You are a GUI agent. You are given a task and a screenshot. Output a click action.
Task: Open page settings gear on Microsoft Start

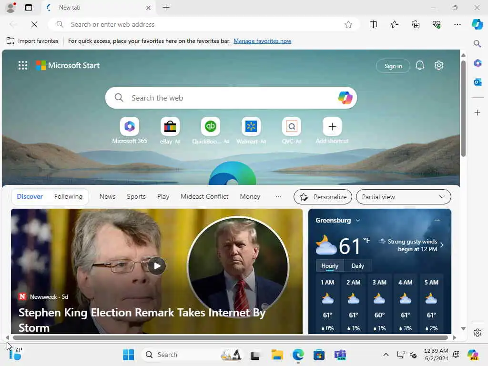(439, 65)
